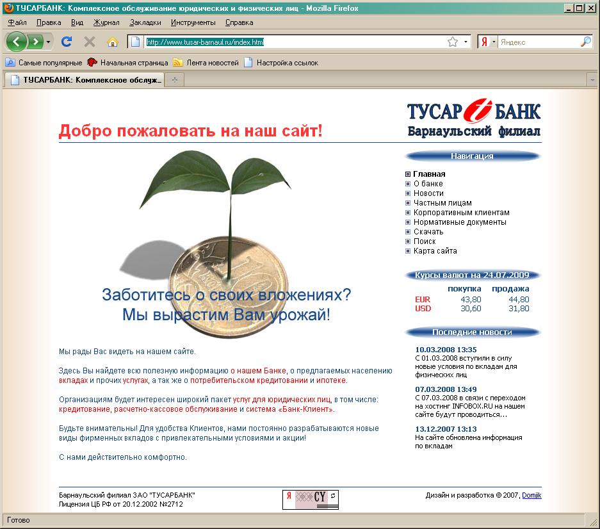600x529 pixels.
Task: Click the browser Forward arrow button
Action: point(35,42)
